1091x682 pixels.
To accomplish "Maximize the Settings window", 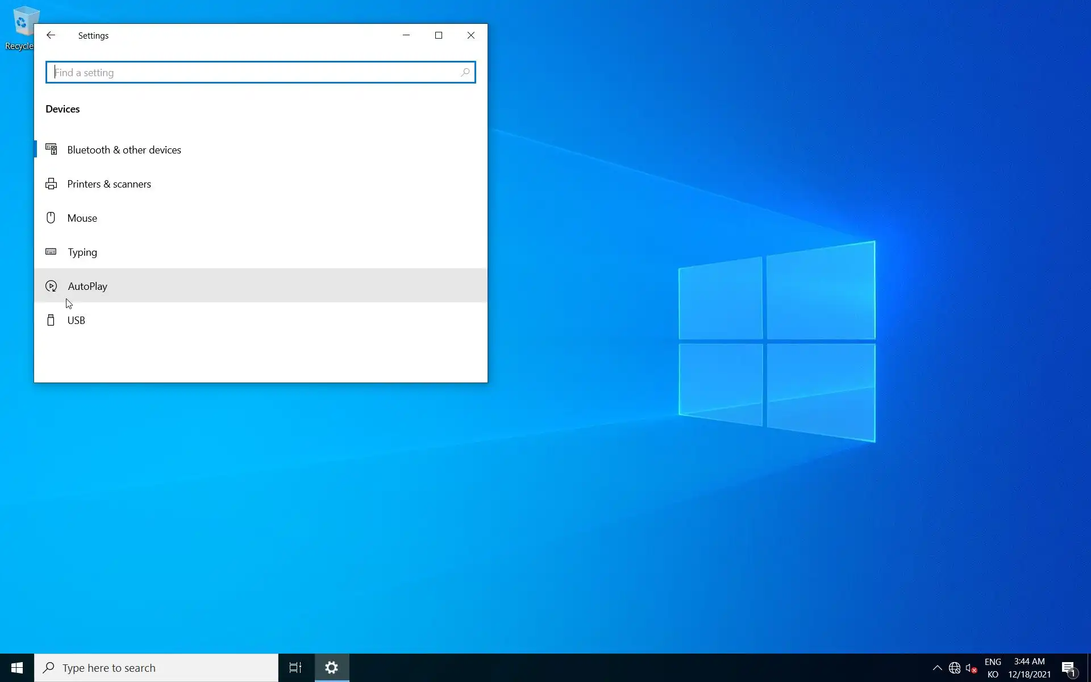I will (x=439, y=35).
